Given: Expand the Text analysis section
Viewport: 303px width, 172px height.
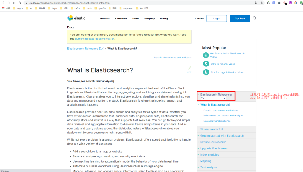Looking at the screenshot, I should click(x=198, y=167).
